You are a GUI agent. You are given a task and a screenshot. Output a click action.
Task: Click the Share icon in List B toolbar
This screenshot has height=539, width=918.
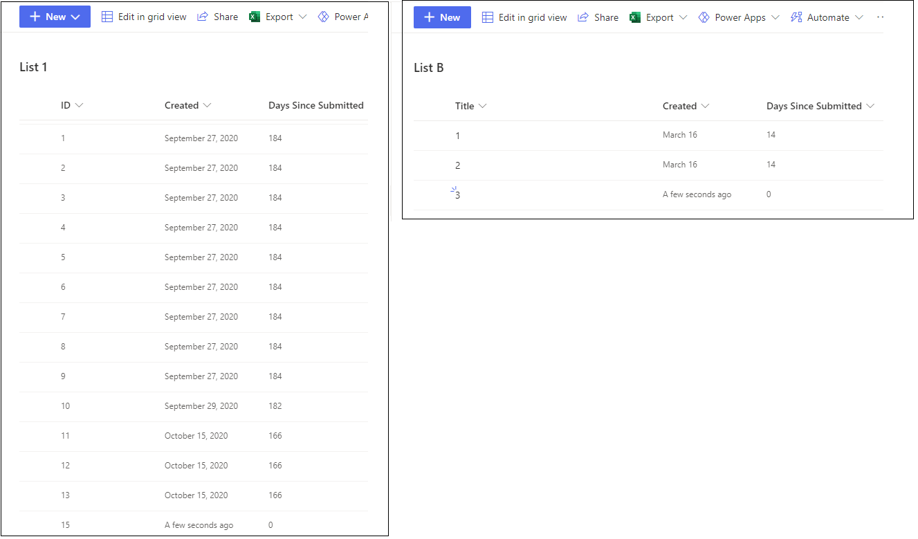[x=583, y=17]
